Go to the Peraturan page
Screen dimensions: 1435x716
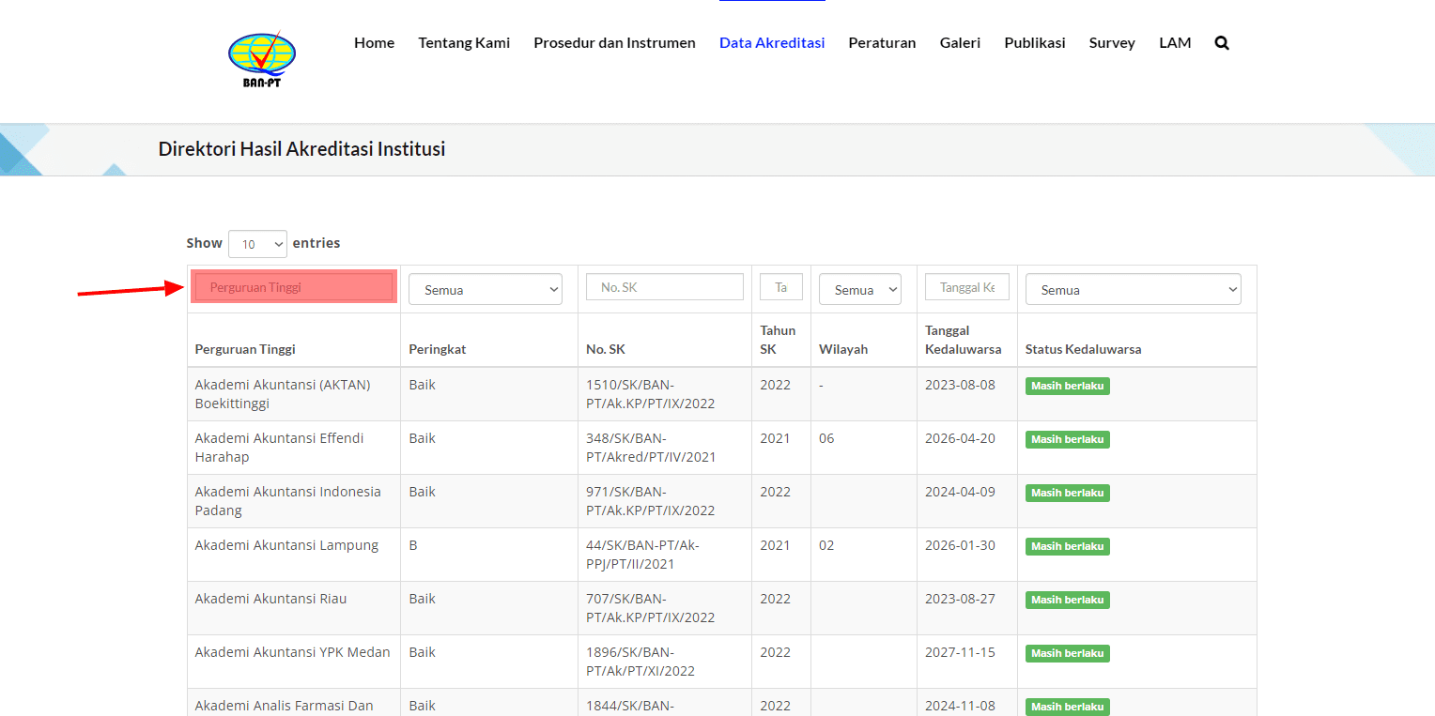(881, 43)
